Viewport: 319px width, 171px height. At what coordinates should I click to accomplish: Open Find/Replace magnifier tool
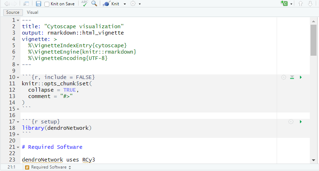(94, 4)
